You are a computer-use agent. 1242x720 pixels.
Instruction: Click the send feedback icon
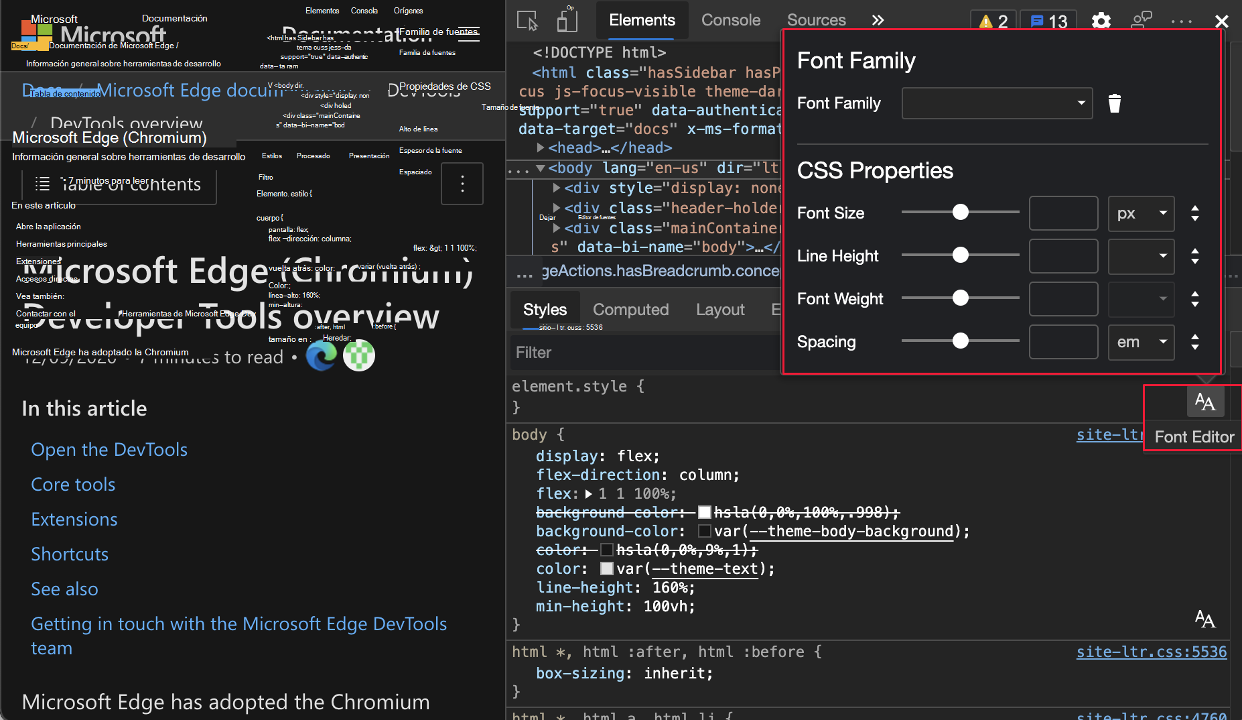pyautogui.click(x=1142, y=21)
